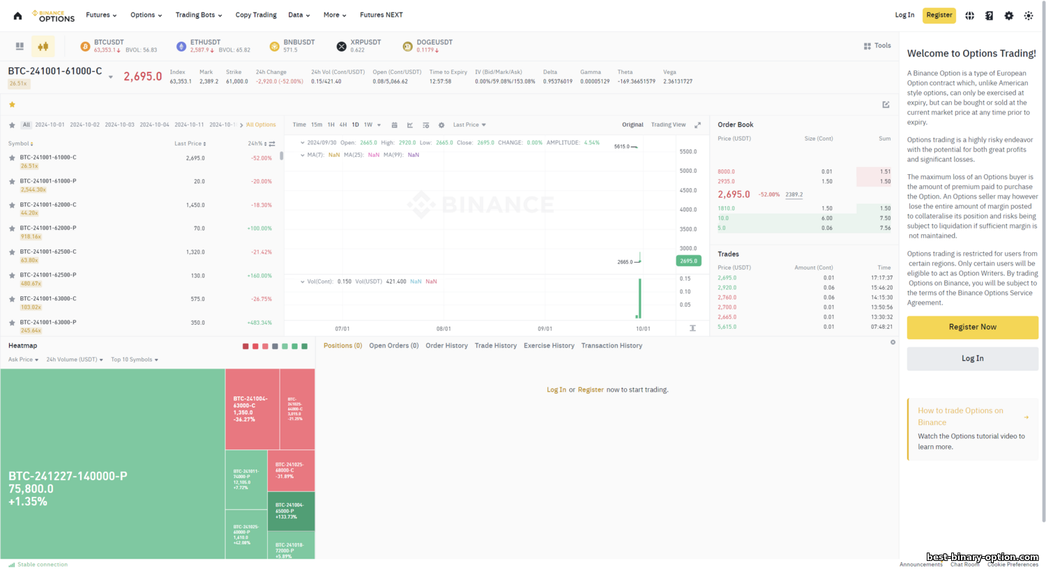This screenshot has width=1046, height=570.
Task: Set the chart interval to 1H
Action: 331,125
